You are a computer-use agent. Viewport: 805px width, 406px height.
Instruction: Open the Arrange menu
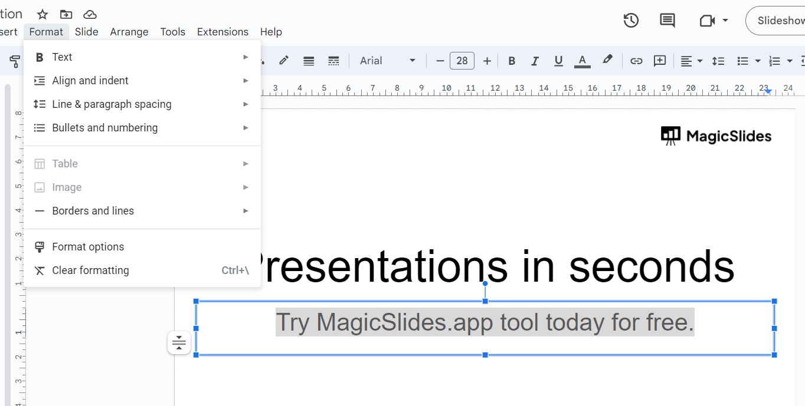click(x=129, y=32)
